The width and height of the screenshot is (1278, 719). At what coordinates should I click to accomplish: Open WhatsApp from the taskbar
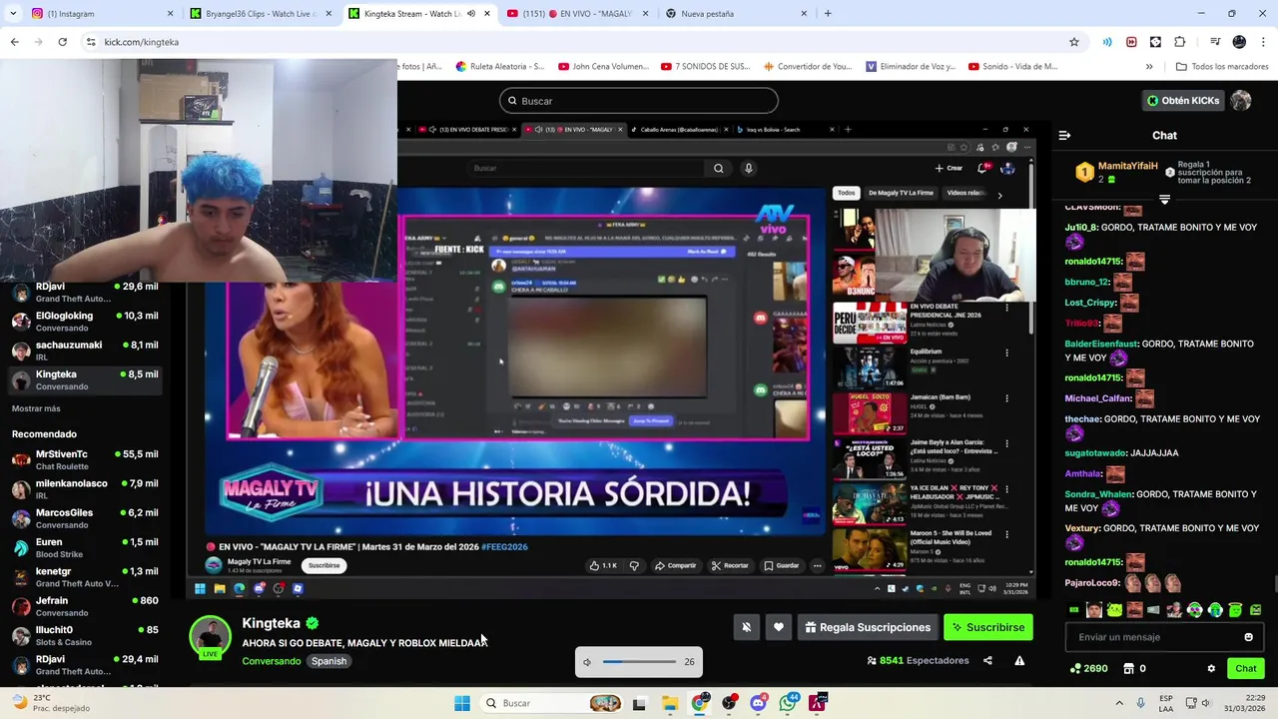[789, 703]
